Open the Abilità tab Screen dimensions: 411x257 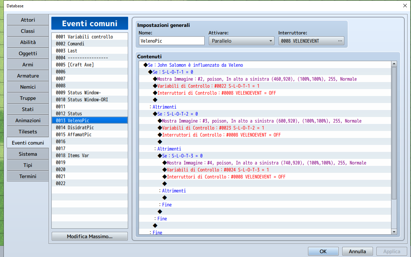pyautogui.click(x=28, y=42)
